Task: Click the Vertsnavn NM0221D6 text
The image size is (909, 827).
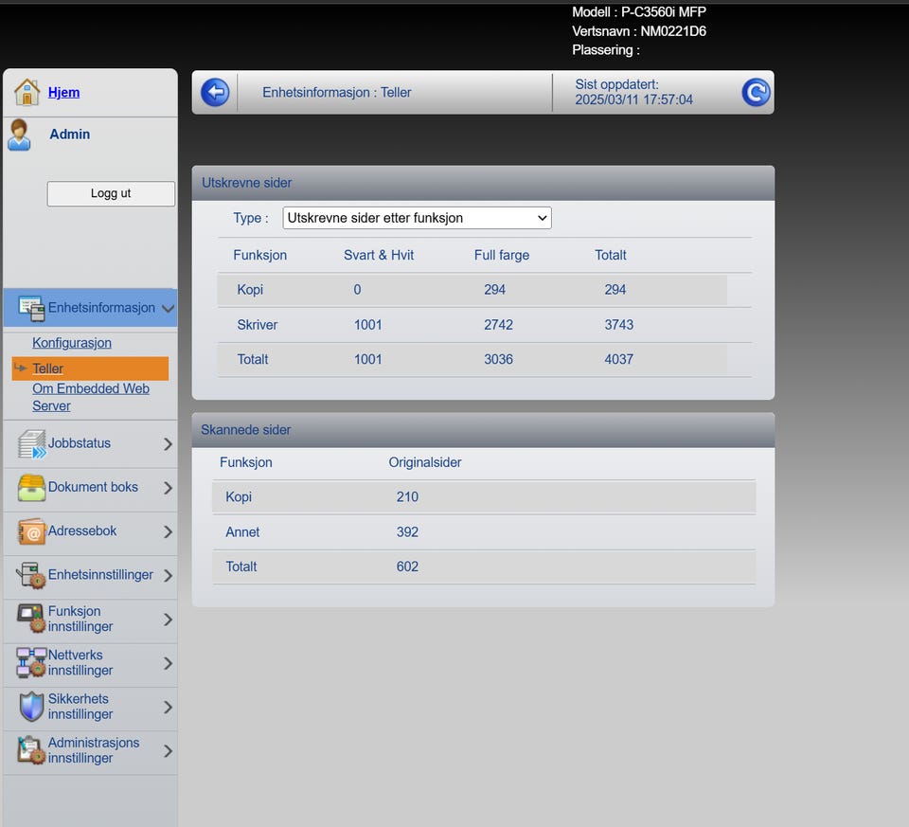Action: 639,31
